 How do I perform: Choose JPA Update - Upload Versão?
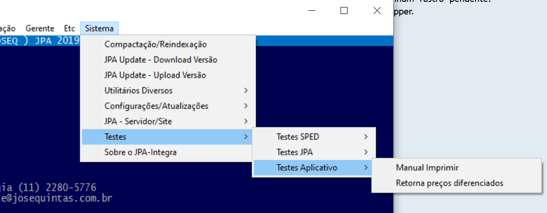(x=155, y=75)
